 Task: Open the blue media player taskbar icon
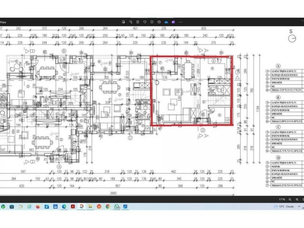click(47, 207)
